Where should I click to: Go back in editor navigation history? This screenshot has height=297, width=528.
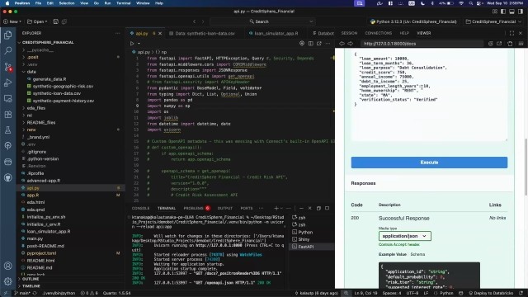pos(195,21)
